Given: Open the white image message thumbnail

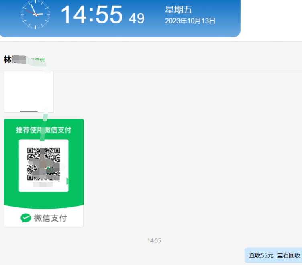Looking at the screenshot, I should [29, 92].
